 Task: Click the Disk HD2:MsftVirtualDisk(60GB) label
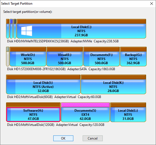[x=30, y=97]
